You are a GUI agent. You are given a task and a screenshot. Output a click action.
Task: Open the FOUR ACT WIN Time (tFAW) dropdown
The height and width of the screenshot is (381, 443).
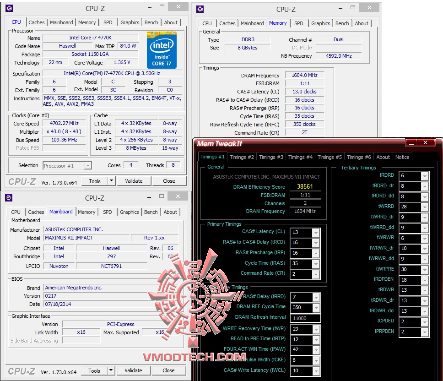pos(316,350)
